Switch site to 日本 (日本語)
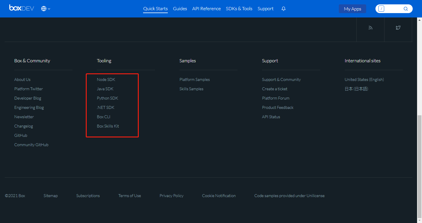Image resolution: width=422 pixels, height=223 pixels. [356, 89]
